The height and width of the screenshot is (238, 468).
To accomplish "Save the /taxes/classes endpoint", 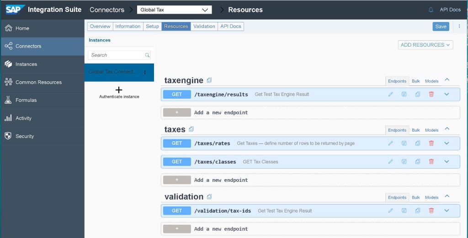I will (404, 162).
